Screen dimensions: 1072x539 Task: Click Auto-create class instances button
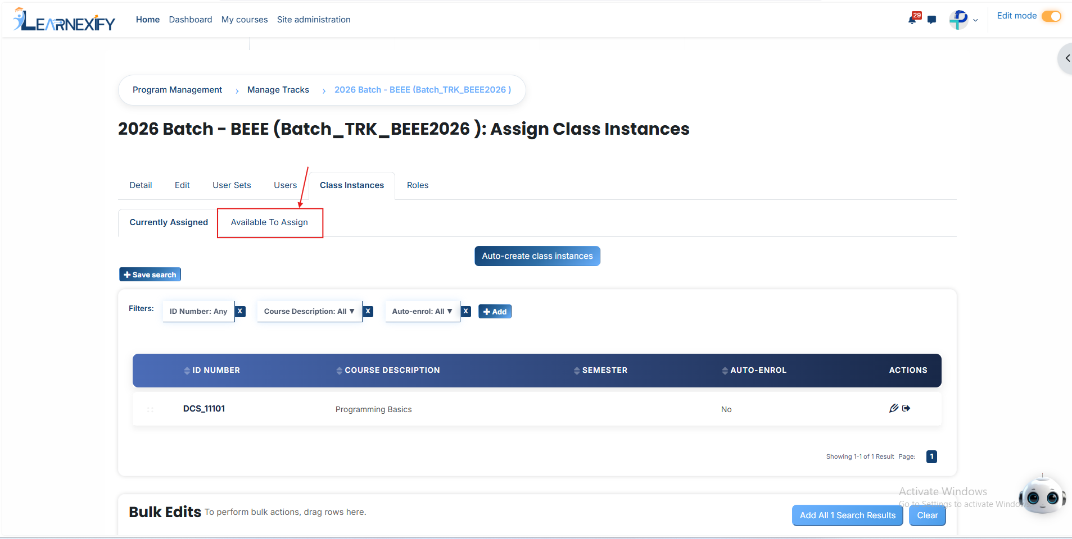pos(537,256)
